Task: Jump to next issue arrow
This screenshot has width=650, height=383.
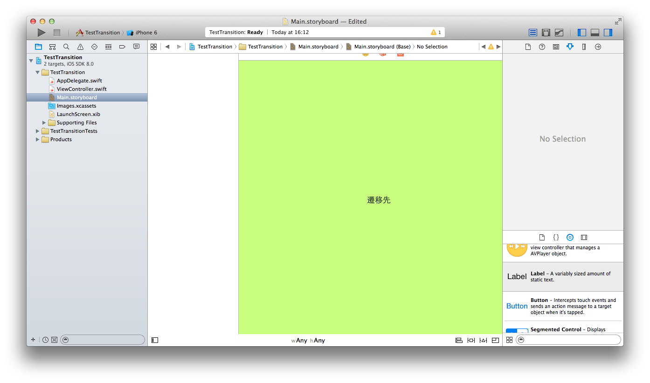Action: [498, 47]
